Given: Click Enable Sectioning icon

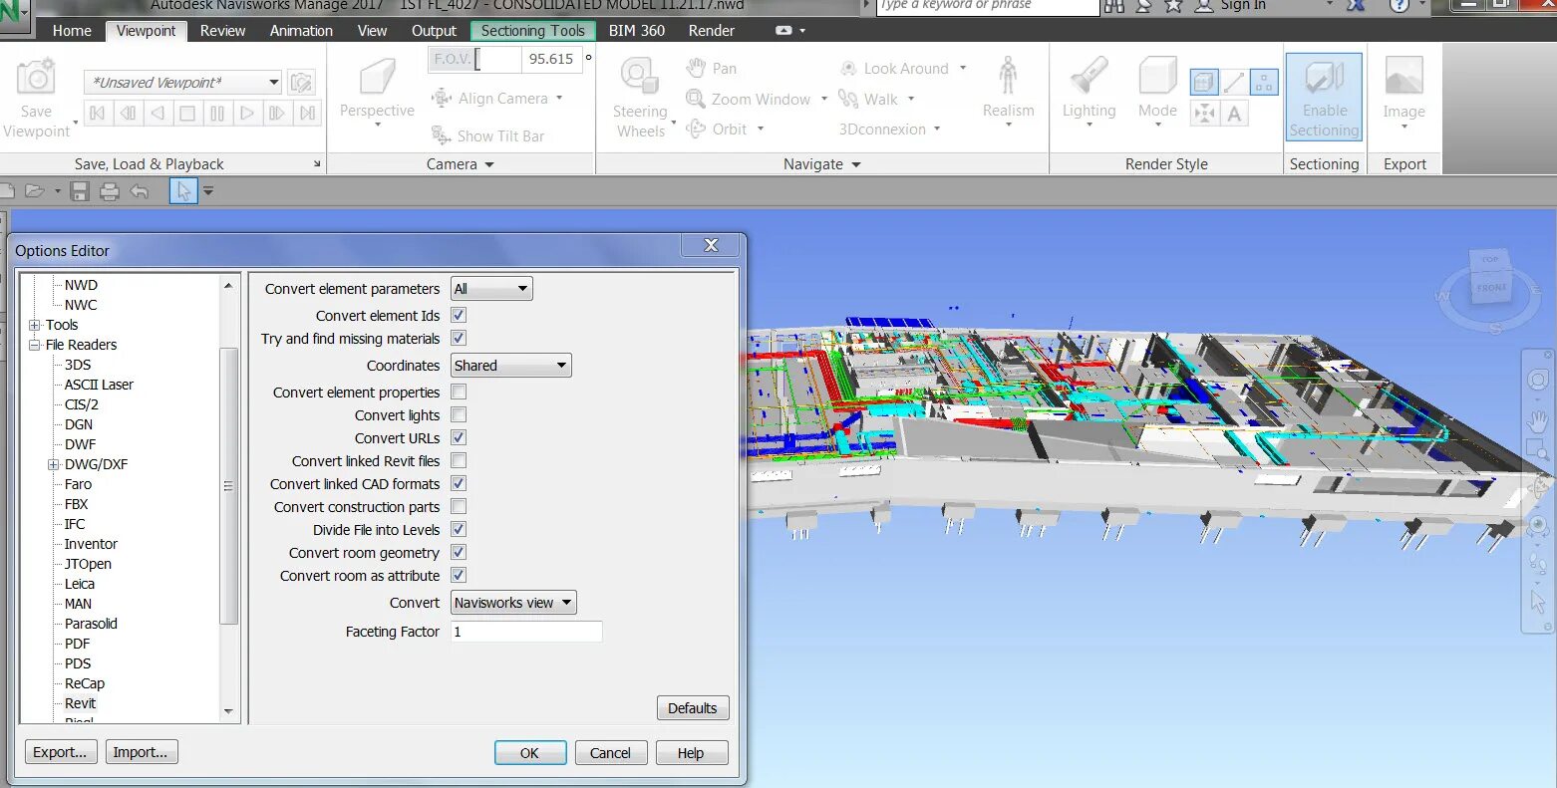Looking at the screenshot, I should coord(1324,97).
